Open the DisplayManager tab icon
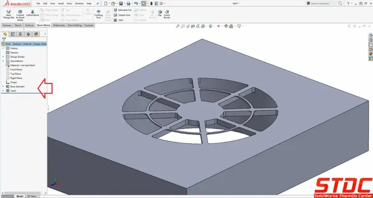The image size is (373, 198). pyautogui.click(x=36, y=34)
